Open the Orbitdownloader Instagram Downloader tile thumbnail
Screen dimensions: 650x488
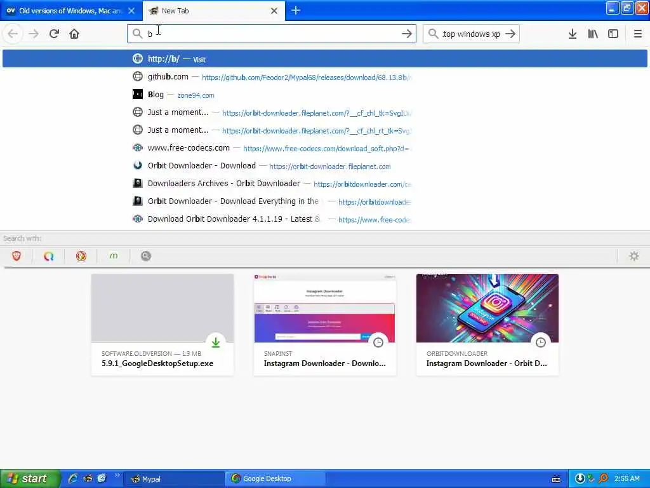[487, 308]
